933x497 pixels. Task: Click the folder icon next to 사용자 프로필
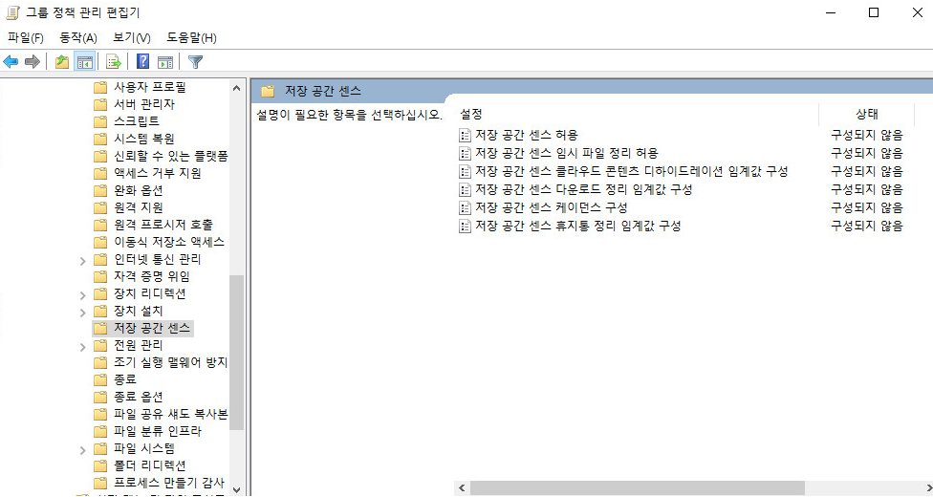(100, 88)
